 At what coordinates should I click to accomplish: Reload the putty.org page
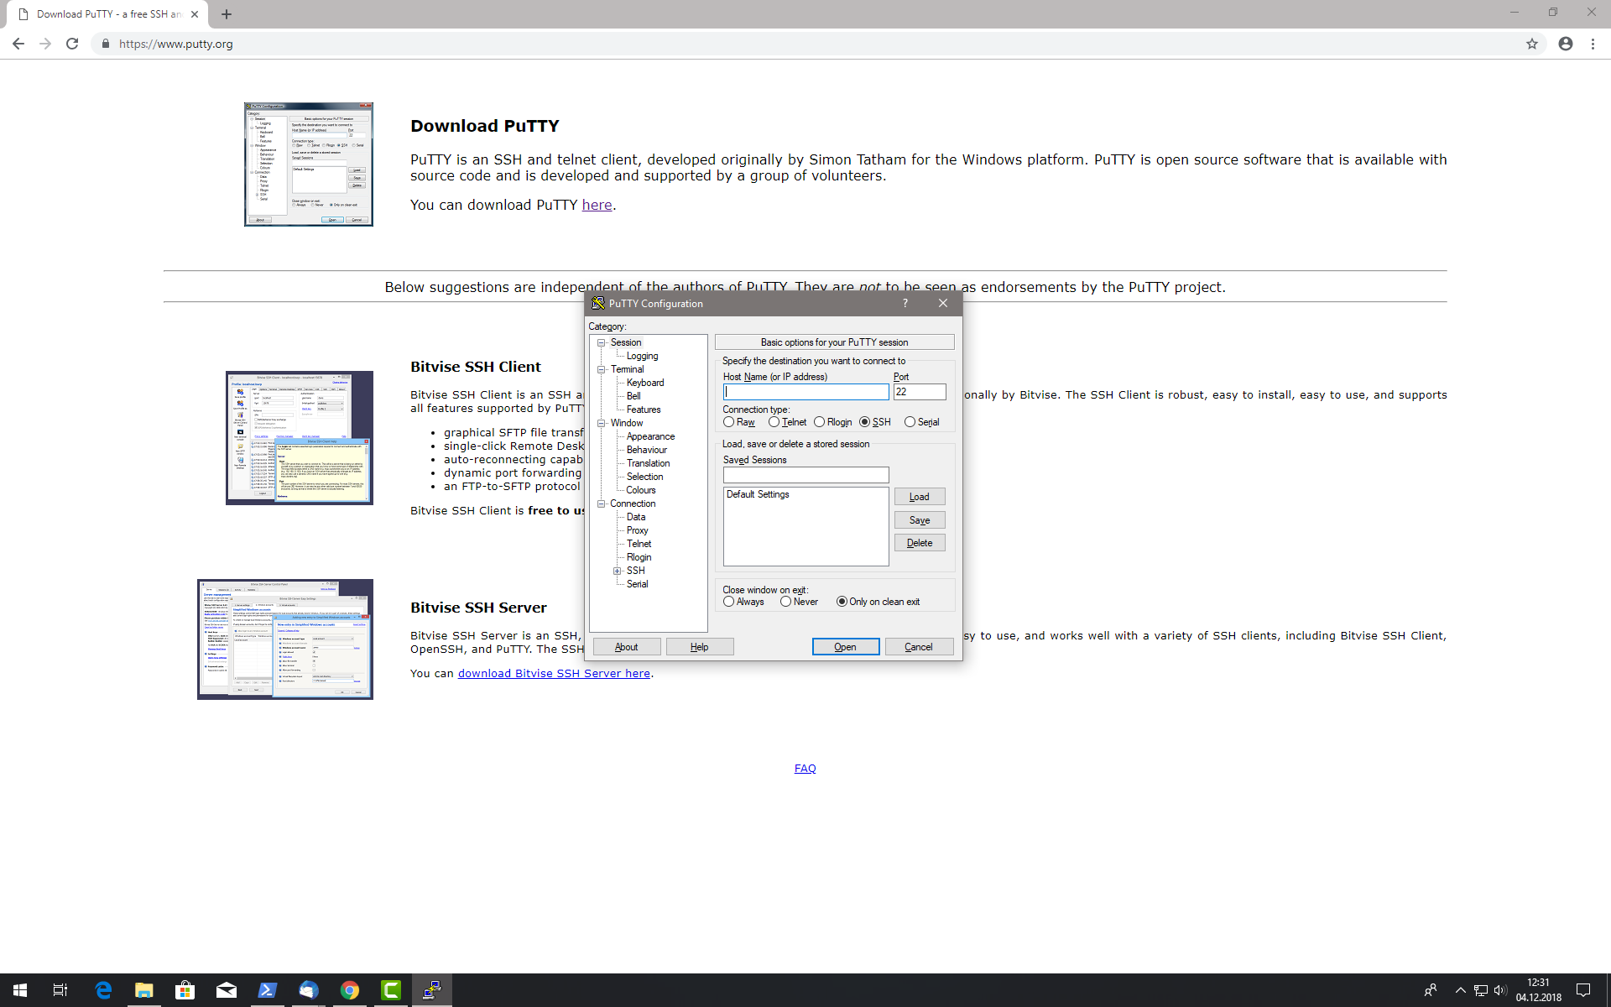click(x=72, y=44)
